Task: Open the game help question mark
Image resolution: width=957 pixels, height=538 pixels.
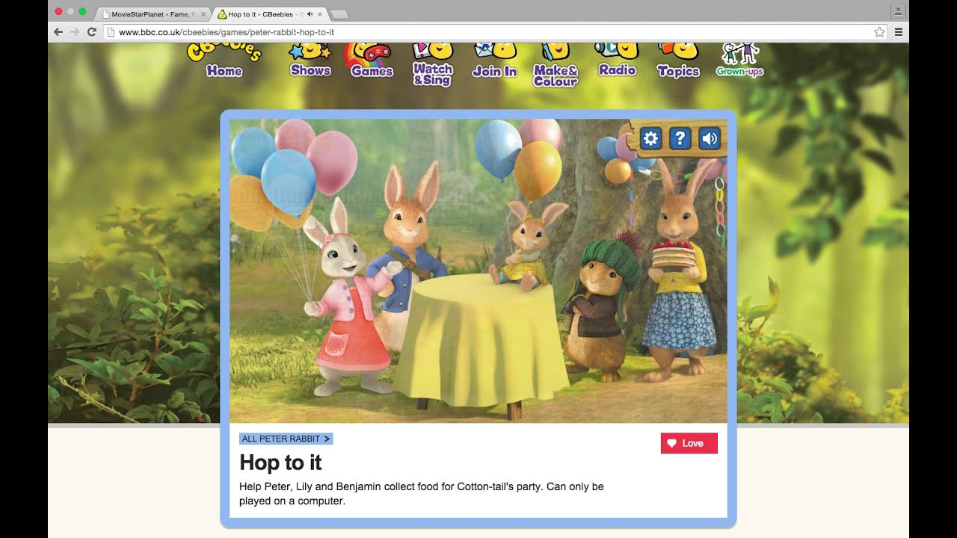Action: 680,138
